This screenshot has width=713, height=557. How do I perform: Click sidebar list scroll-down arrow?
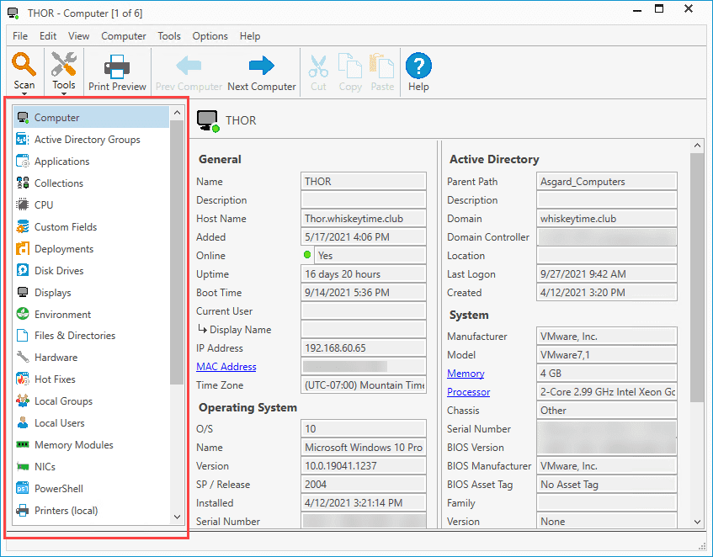point(177,517)
